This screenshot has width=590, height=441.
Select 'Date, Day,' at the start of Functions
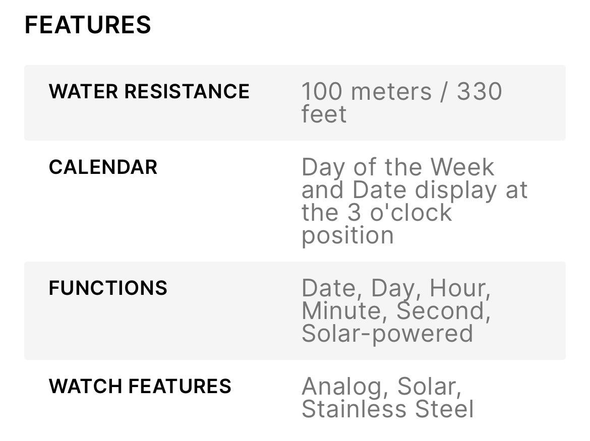pyautogui.click(x=360, y=288)
